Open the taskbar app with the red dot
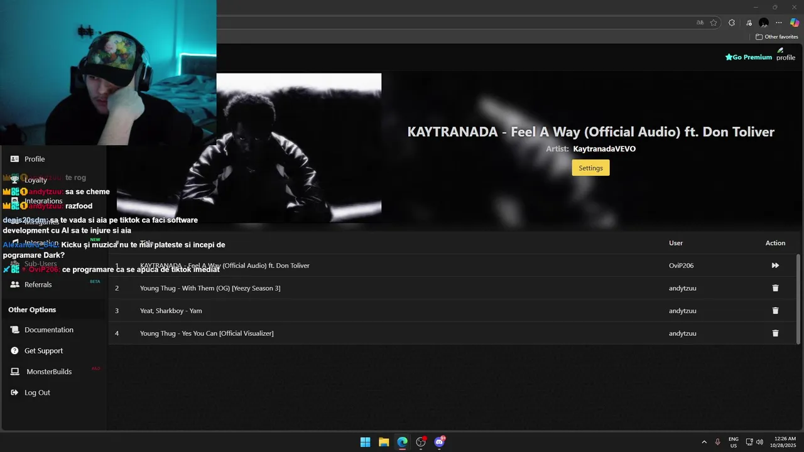This screenshot has width=804, height=452. pos(421,442)
